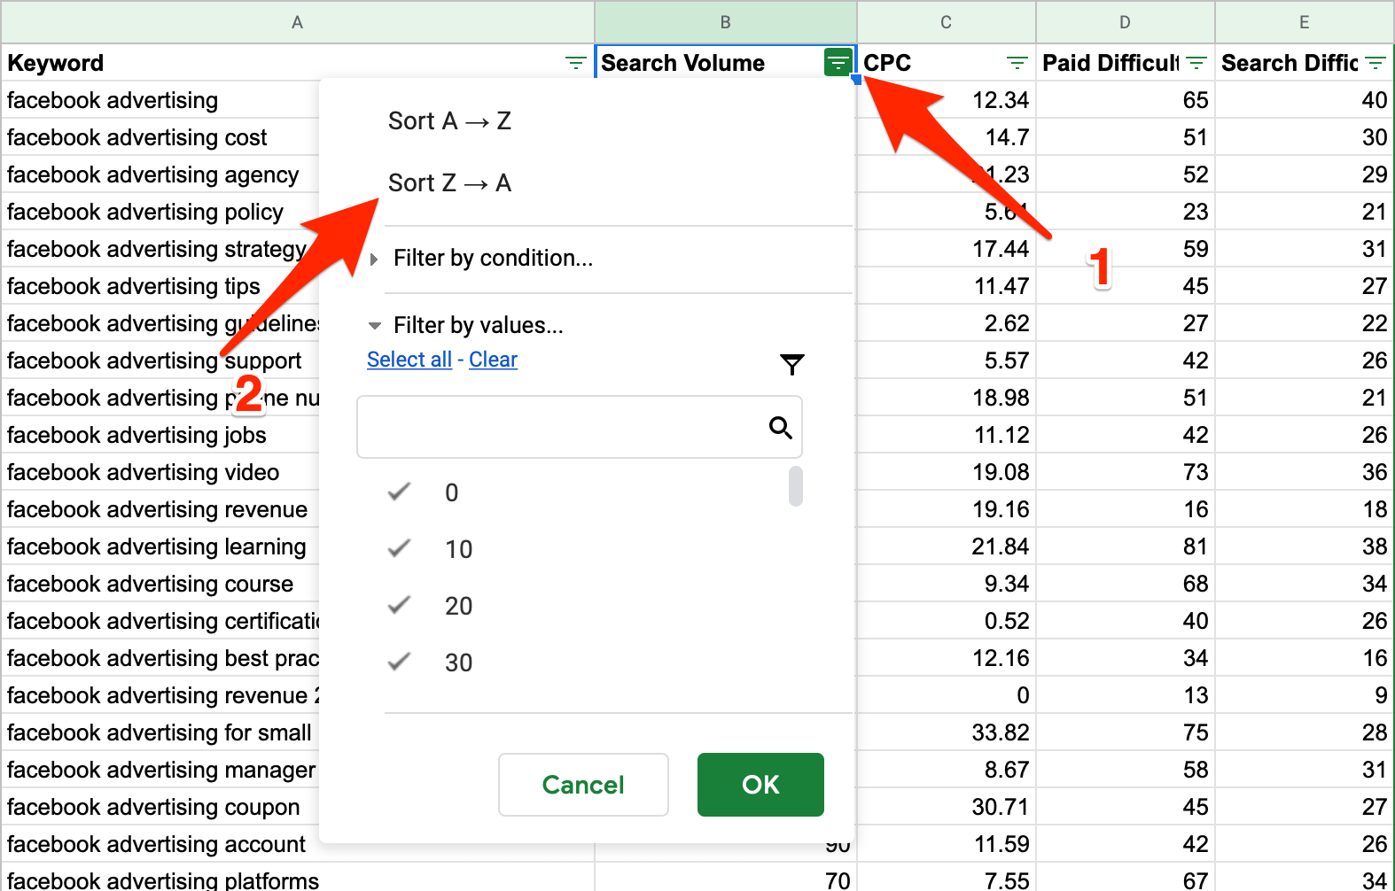Image resolution: width=1395 pixels, height=891 pixels.
Task: Choose Sort Z → A
Action: [449, 182]
